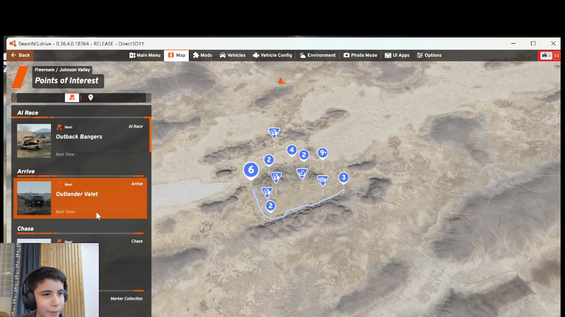
Task: Select the 9+ cluster map marker
Action: tap(323, 153)
